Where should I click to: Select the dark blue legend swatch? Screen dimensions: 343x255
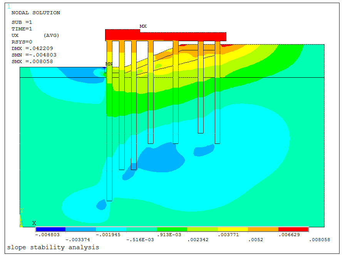pos(50,229)
